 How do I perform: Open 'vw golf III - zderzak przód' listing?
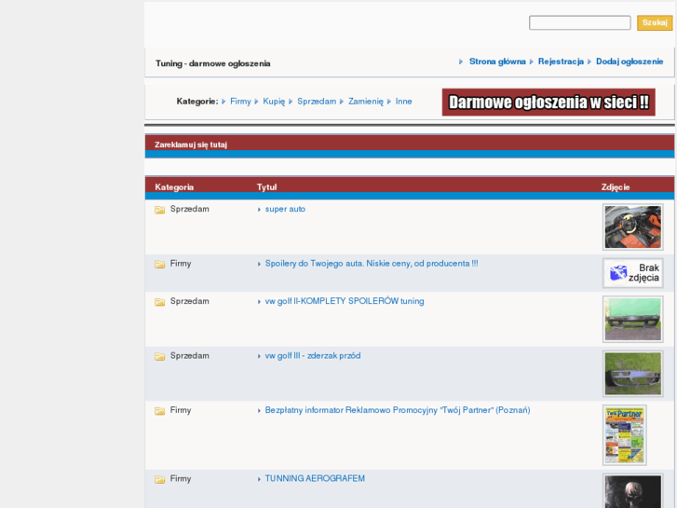(x=313, y=356)
